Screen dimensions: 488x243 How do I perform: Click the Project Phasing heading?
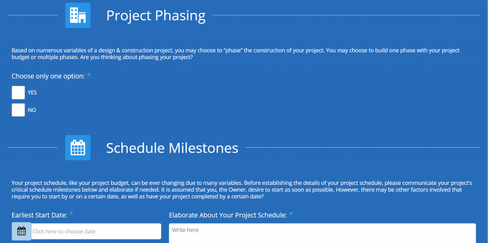[156, 16]
